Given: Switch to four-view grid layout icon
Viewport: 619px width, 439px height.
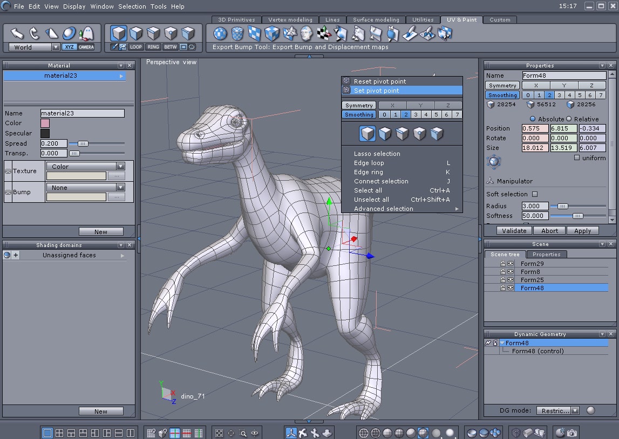Looking at the screenshot, I should tap(59, 433).
